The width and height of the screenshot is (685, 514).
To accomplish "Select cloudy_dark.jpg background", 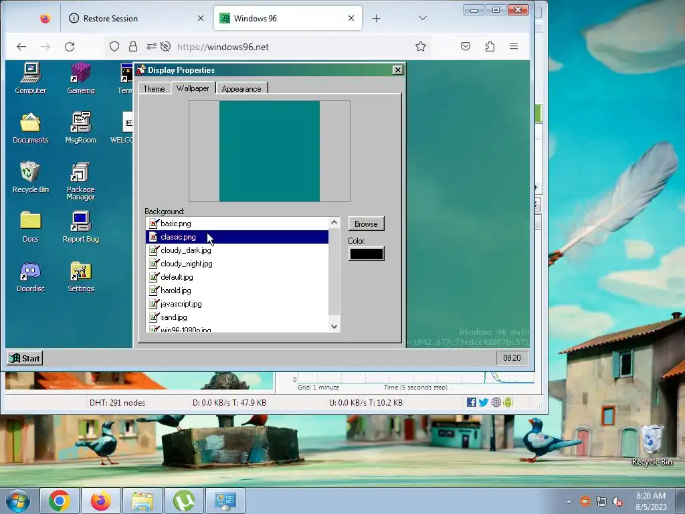I will coord(237,250).
